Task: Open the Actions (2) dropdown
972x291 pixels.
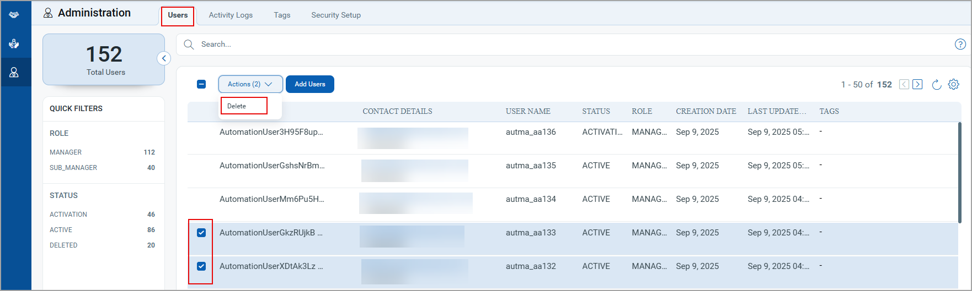Action: point(250,84)
